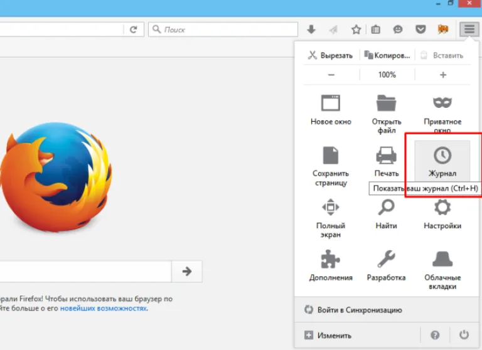The image size is (482, 350).
Task: Click the bookmark star icon
Action: pos(356,29)
